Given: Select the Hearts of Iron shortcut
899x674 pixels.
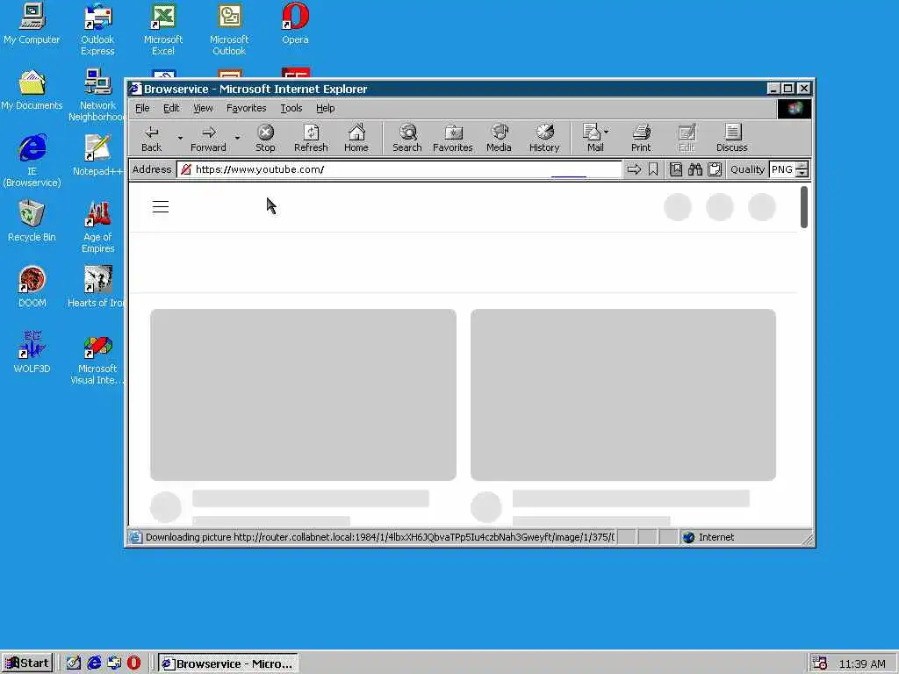Looking at the screenshot, I should point(97,287).
